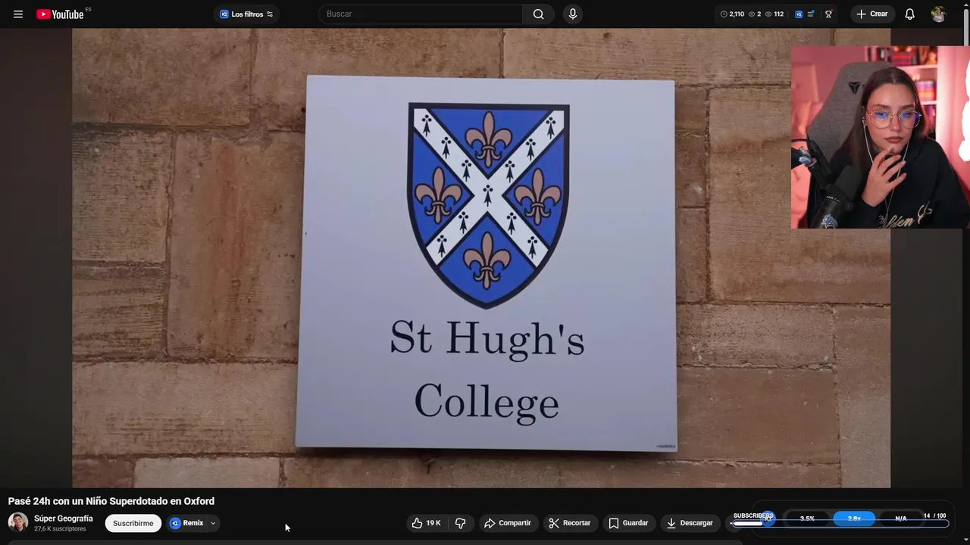This screenshot has height=545, width=970.
Task: Open the YouTube hamburger guide menu
Action: click(x=18, y=14)
